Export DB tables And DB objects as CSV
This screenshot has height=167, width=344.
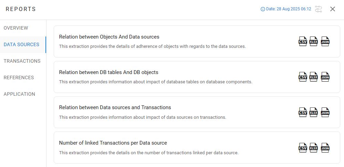coord(303,77)
